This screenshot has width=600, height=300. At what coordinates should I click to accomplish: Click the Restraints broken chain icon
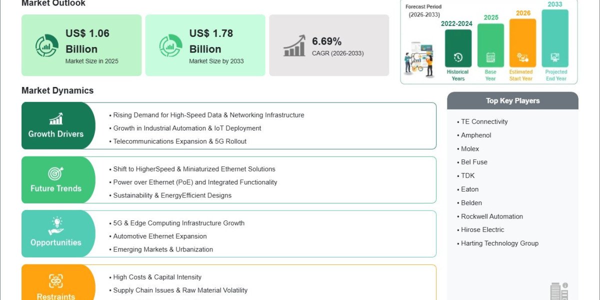tap(55, 281)
